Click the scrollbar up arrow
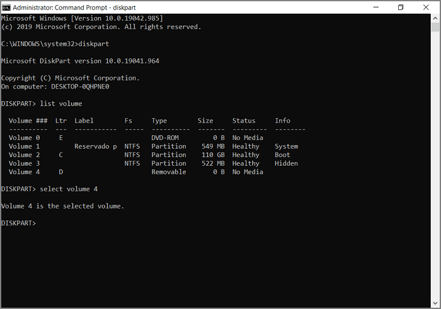The width and height of the screenshot is (441, 309). (435, 18)
